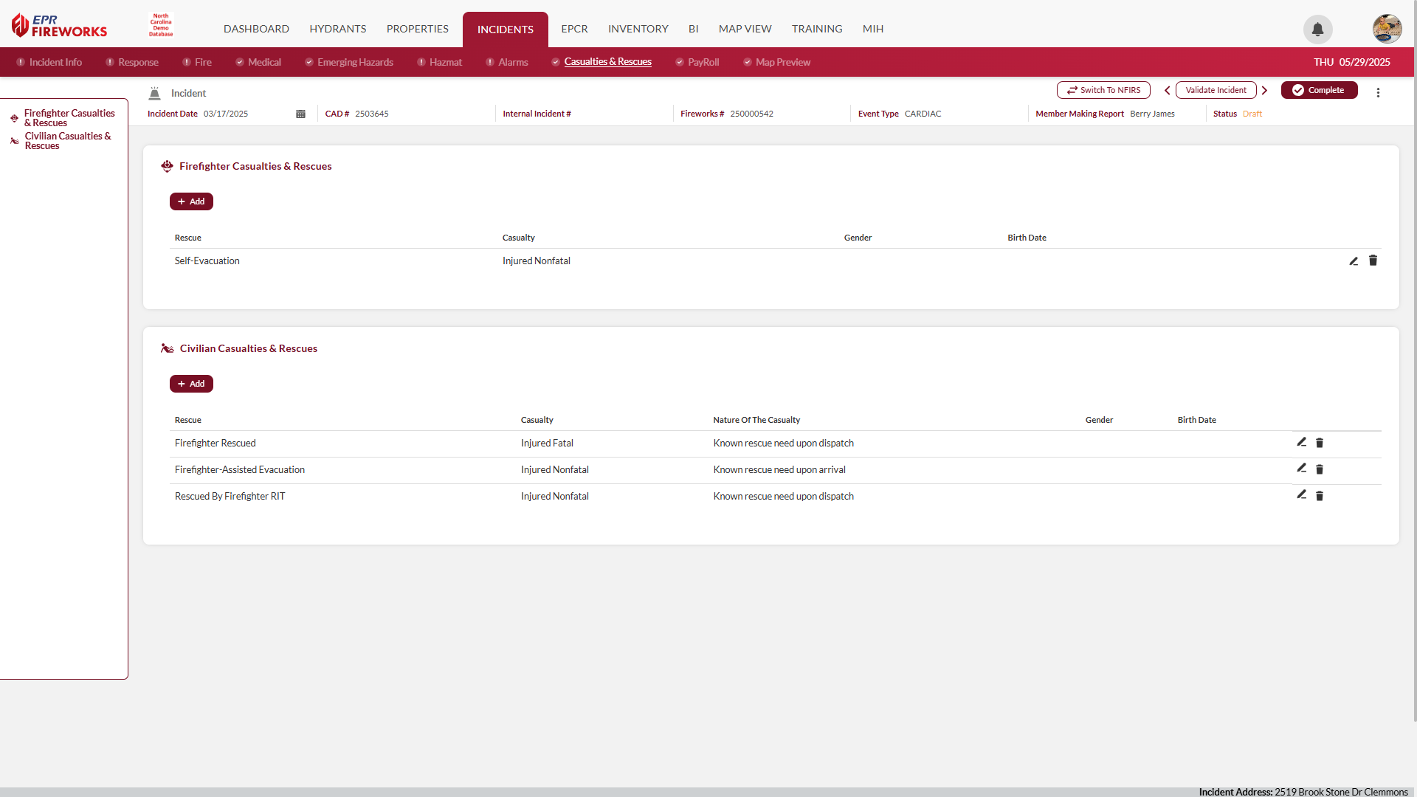
Task: Switch to the Medical sub-tab
Action: click(264, 62)
